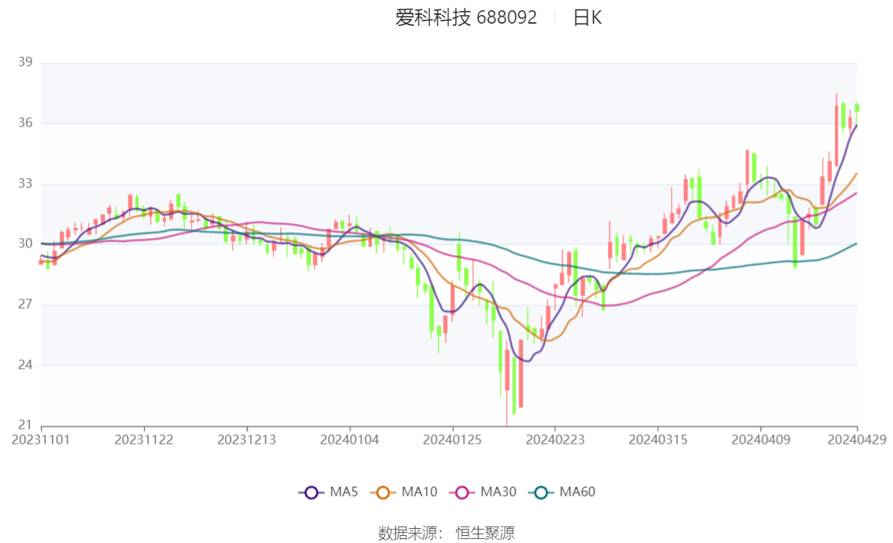The image size is (893, 543).
Task: Select the 日K label in the title
Action: click(587, 18)
